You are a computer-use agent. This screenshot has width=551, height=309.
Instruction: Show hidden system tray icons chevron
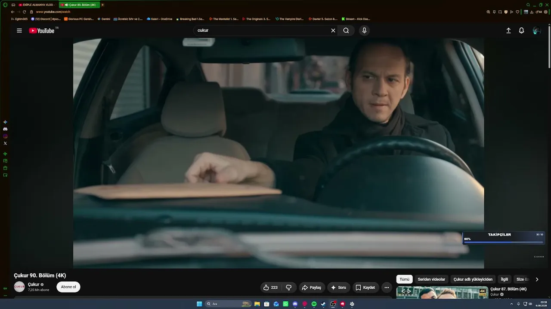click(511, 304)
